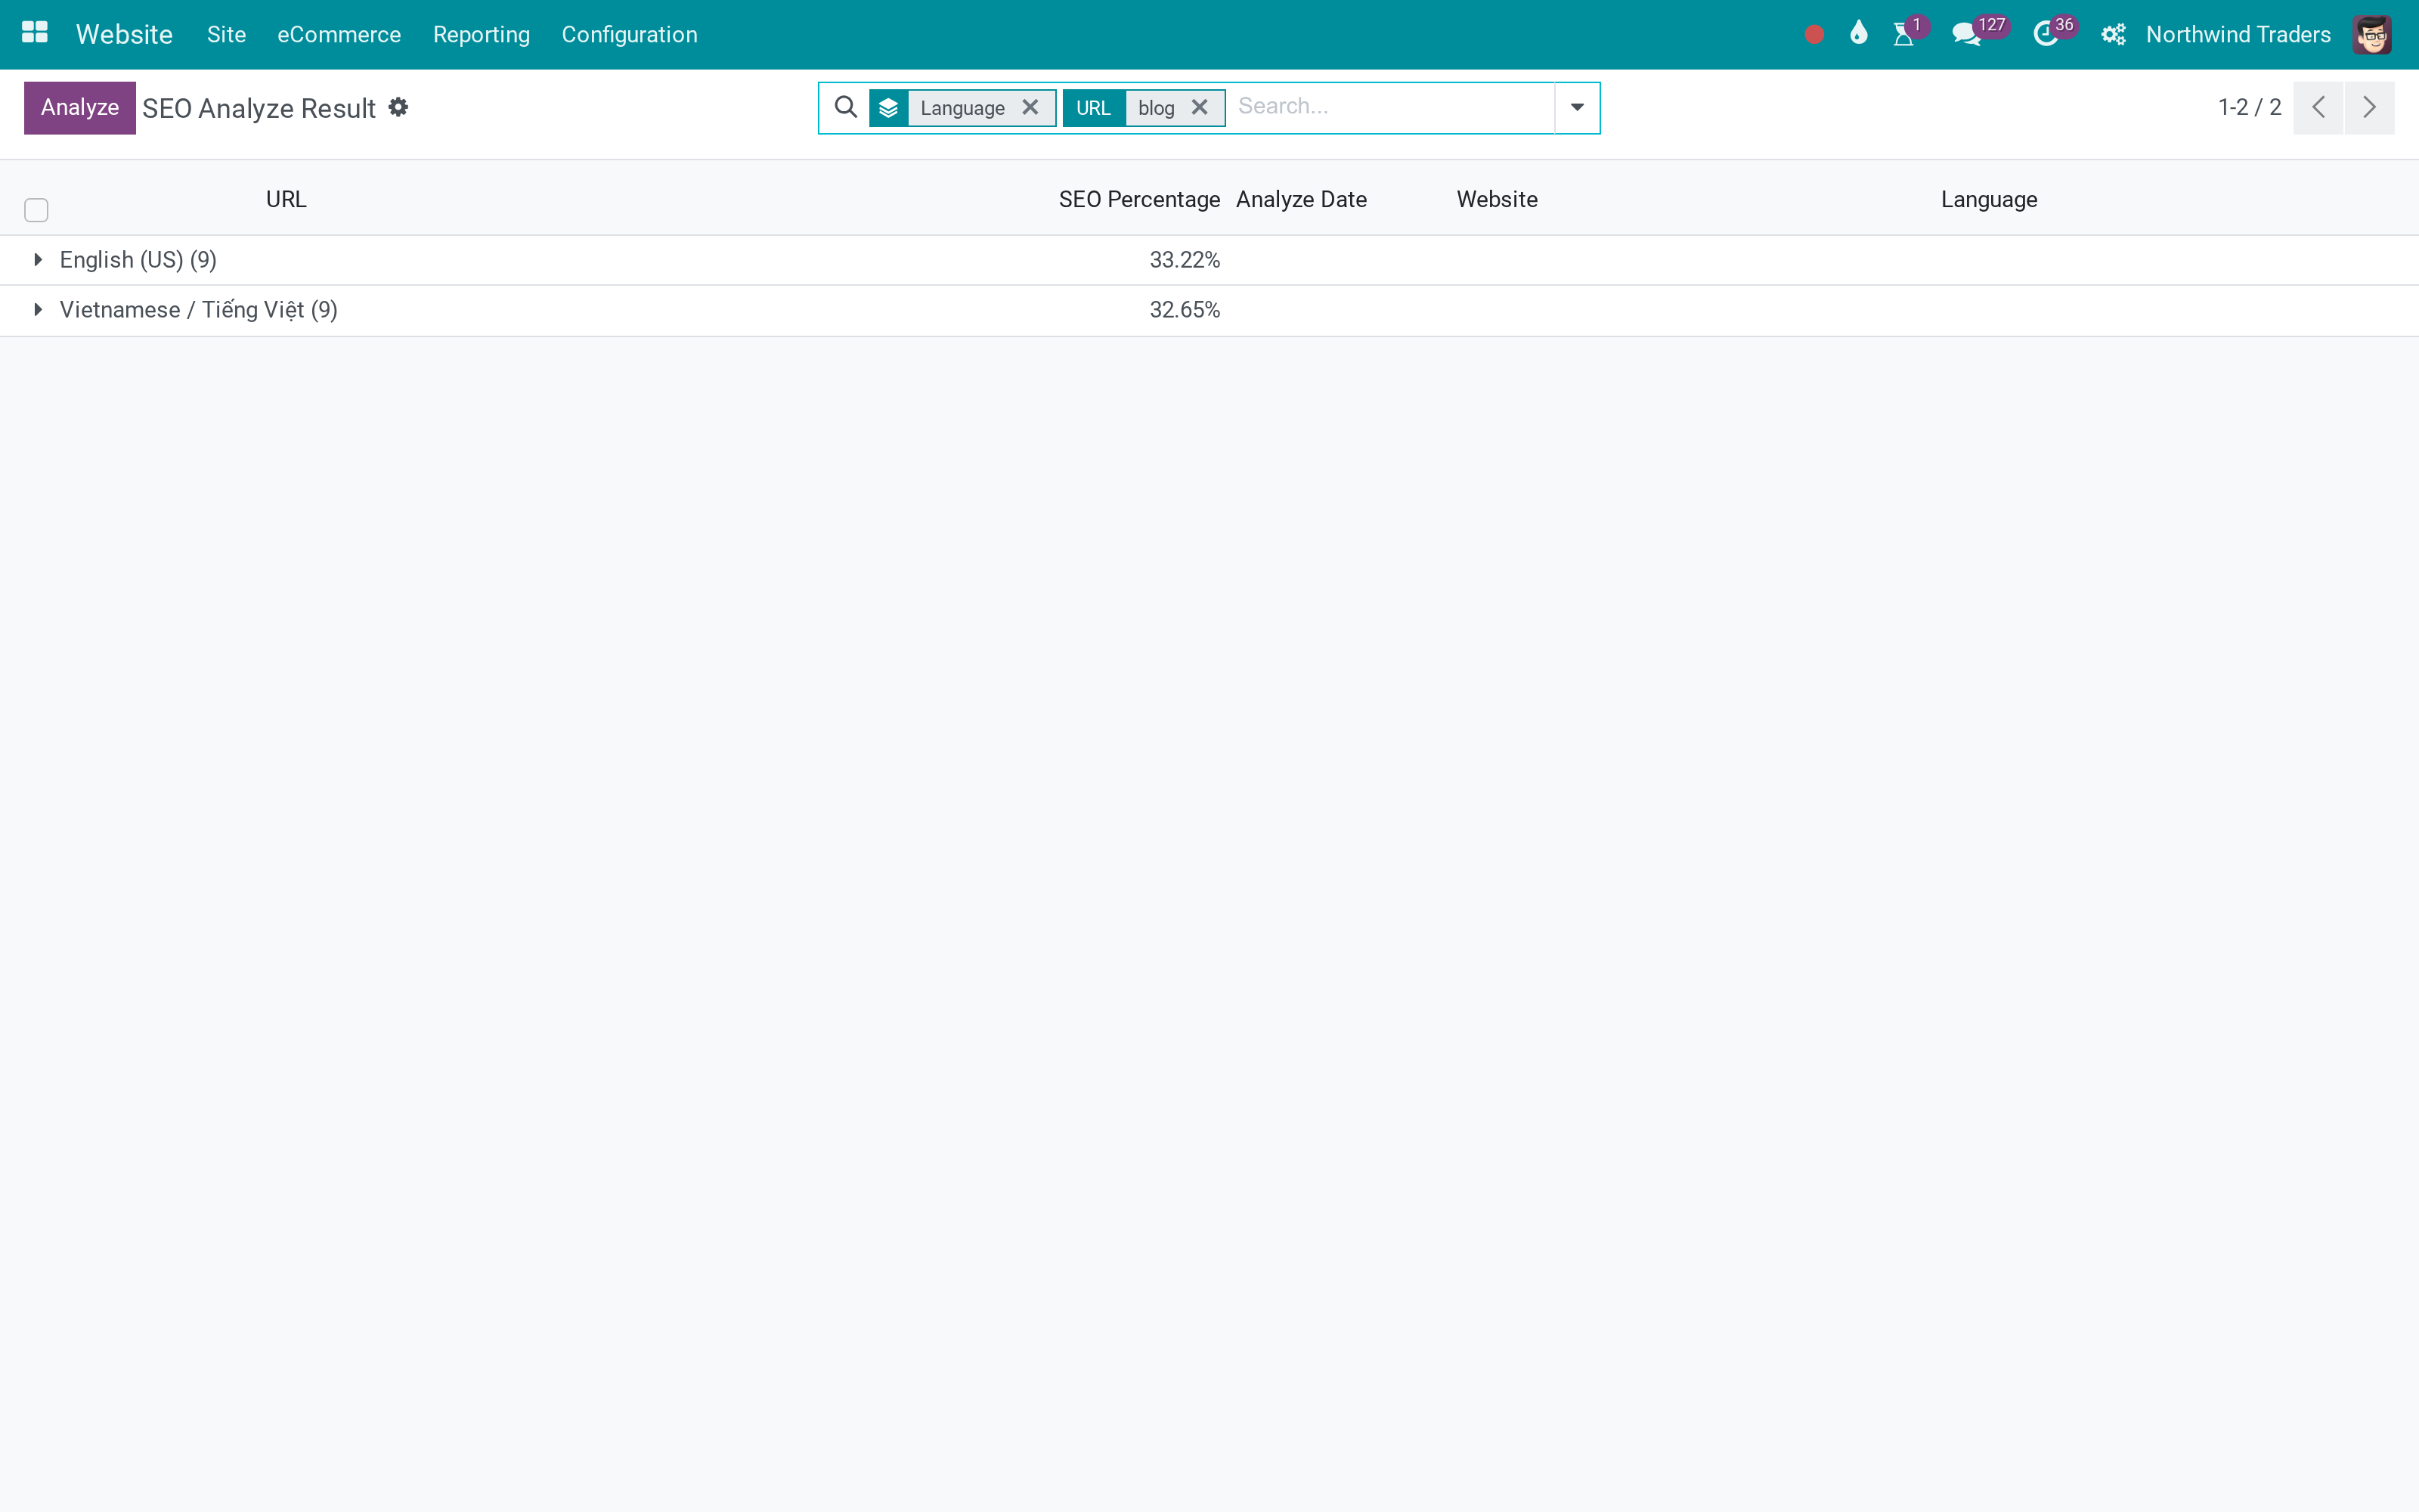Click the Analyze button
The height and width of the screenshot is (1512, 2419).
tap(80, 107)
